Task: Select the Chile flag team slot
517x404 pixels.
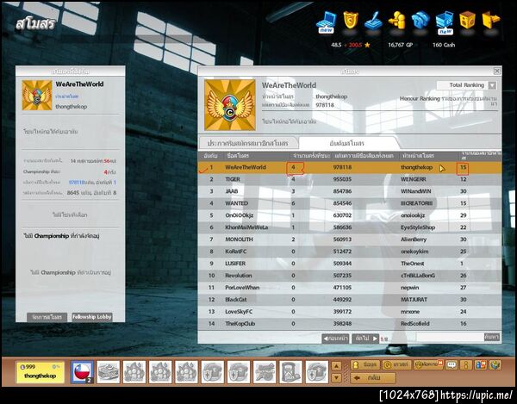Action: (82, 372)
